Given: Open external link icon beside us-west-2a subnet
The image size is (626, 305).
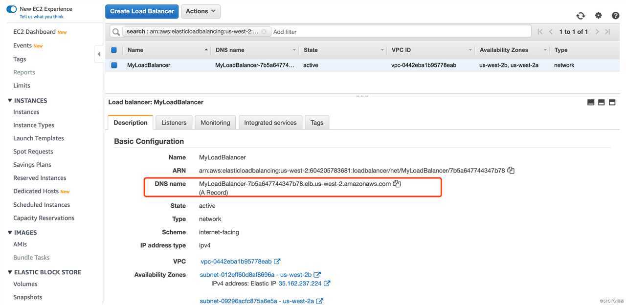Looking at the screenshot, I should 319,301.
